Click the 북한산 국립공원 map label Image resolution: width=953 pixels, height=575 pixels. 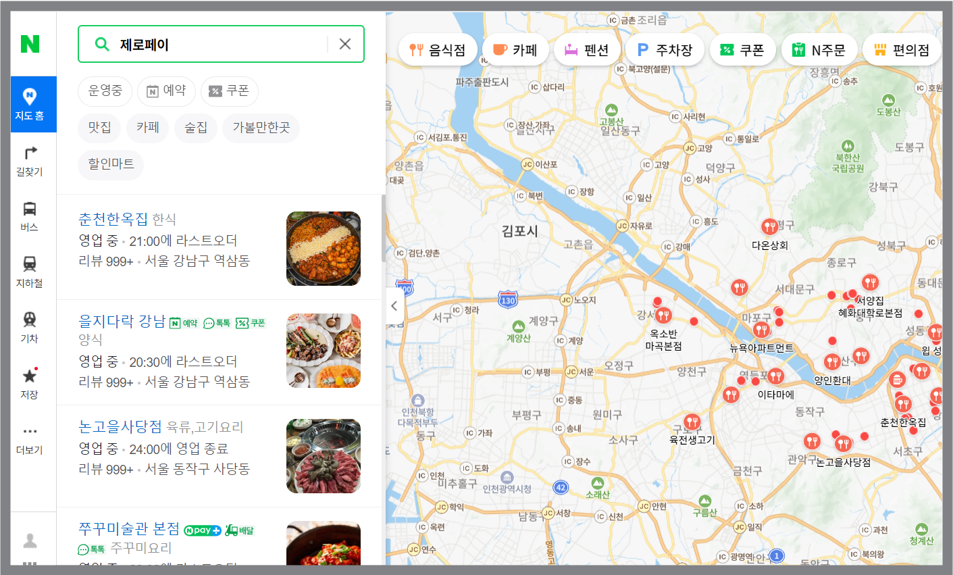pos(848,163)
